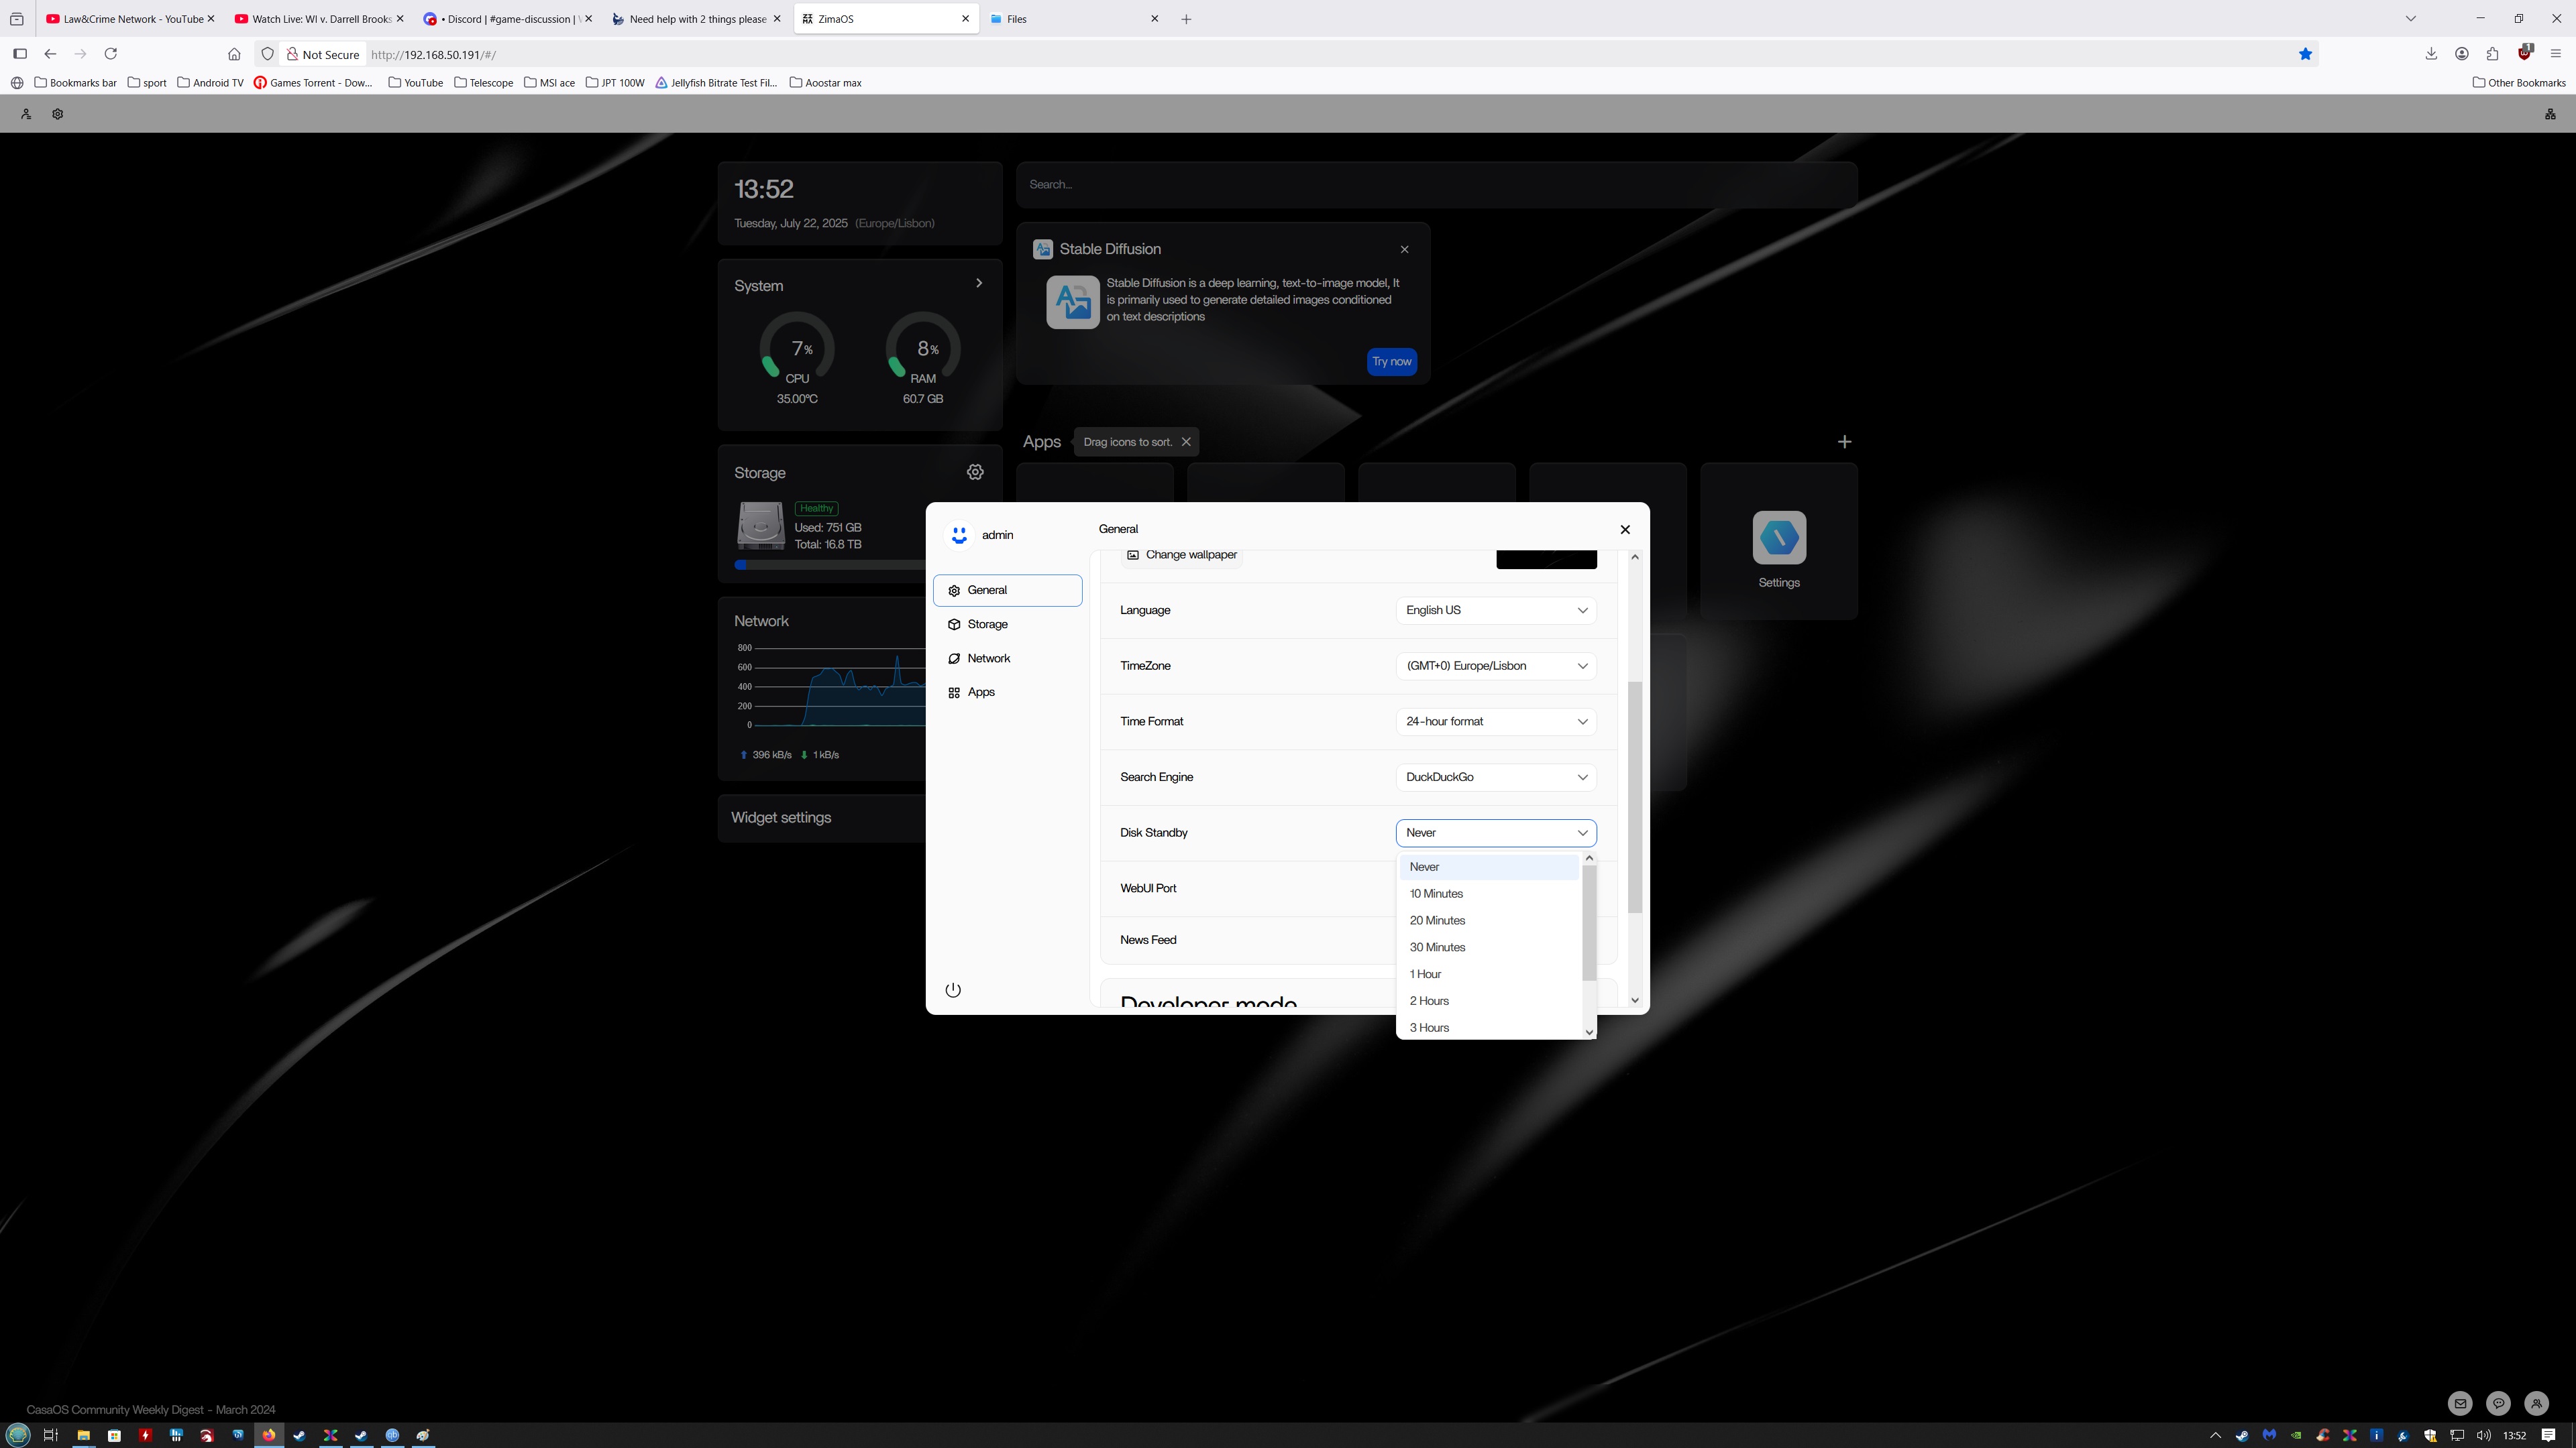Open the TimeZone dropdown

[x=1496, y=666]
